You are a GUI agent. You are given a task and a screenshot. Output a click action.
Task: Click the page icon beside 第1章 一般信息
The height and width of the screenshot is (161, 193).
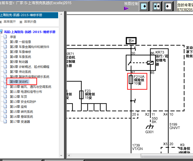click(x=5, y=42)
